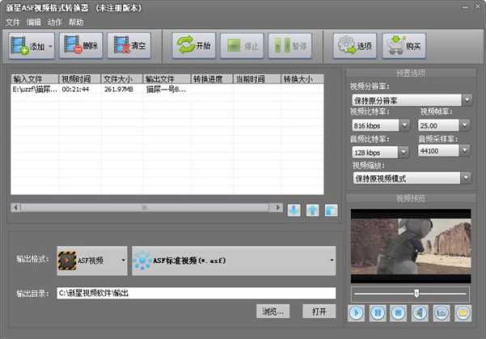Click the preview volume speaker icon
This screenshot has width=486, height=339.
tap(420, 313)
